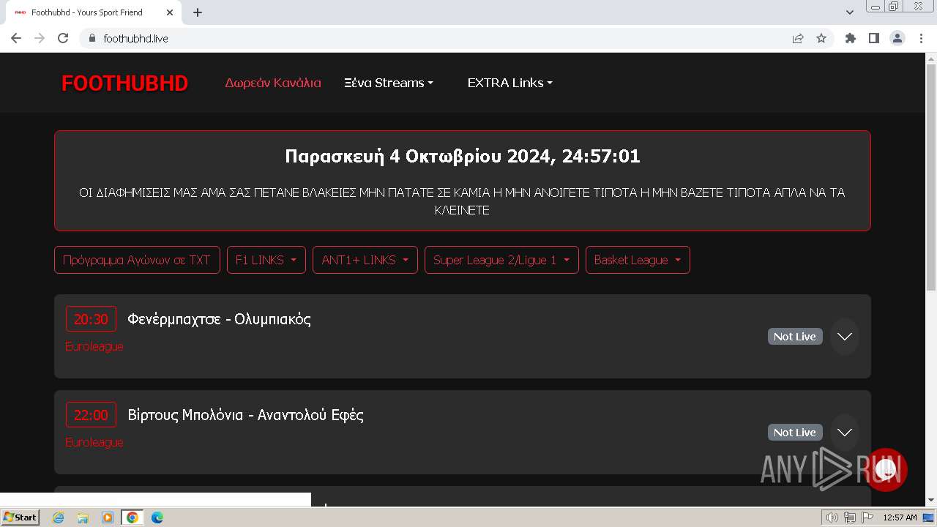The image size is (937, 527).
Task: Expand Βίρτους Μπολόνια - Αναντολού Εφές chevron
Action: point(845,433)
